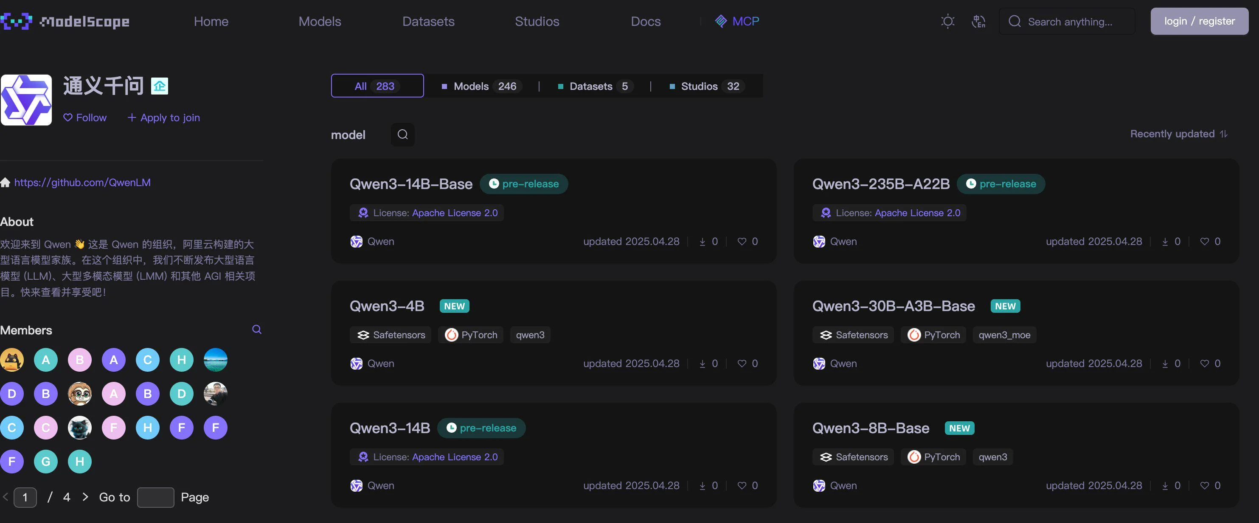The width and height of the screenshot is (1259, 523).
Task: Click the qwen3 tag on Qwen3-4B
Action: (x=530, y=335)
